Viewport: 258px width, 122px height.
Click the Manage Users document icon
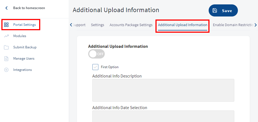(6, 59)
